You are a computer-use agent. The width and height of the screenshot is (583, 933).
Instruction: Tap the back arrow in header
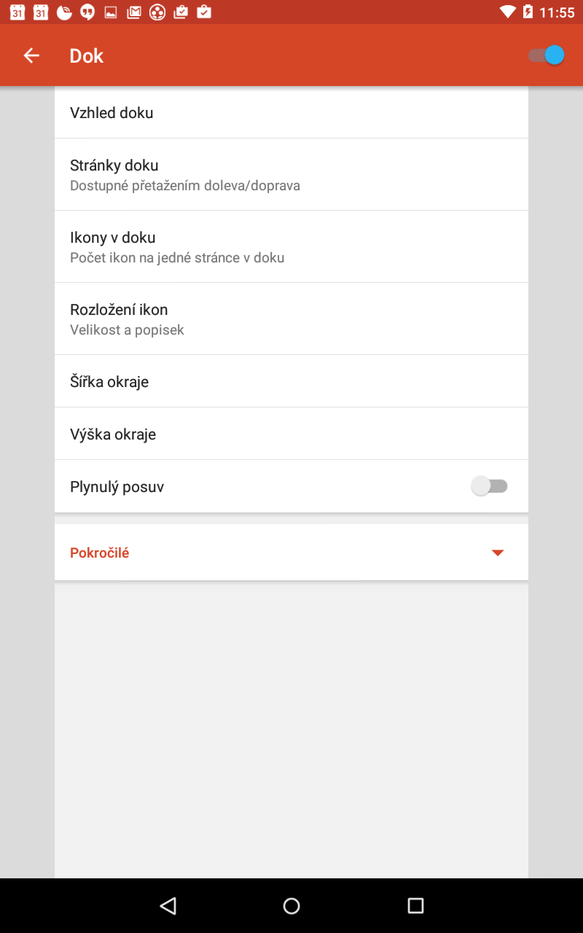pyautogui.click(x=31, y=55)
